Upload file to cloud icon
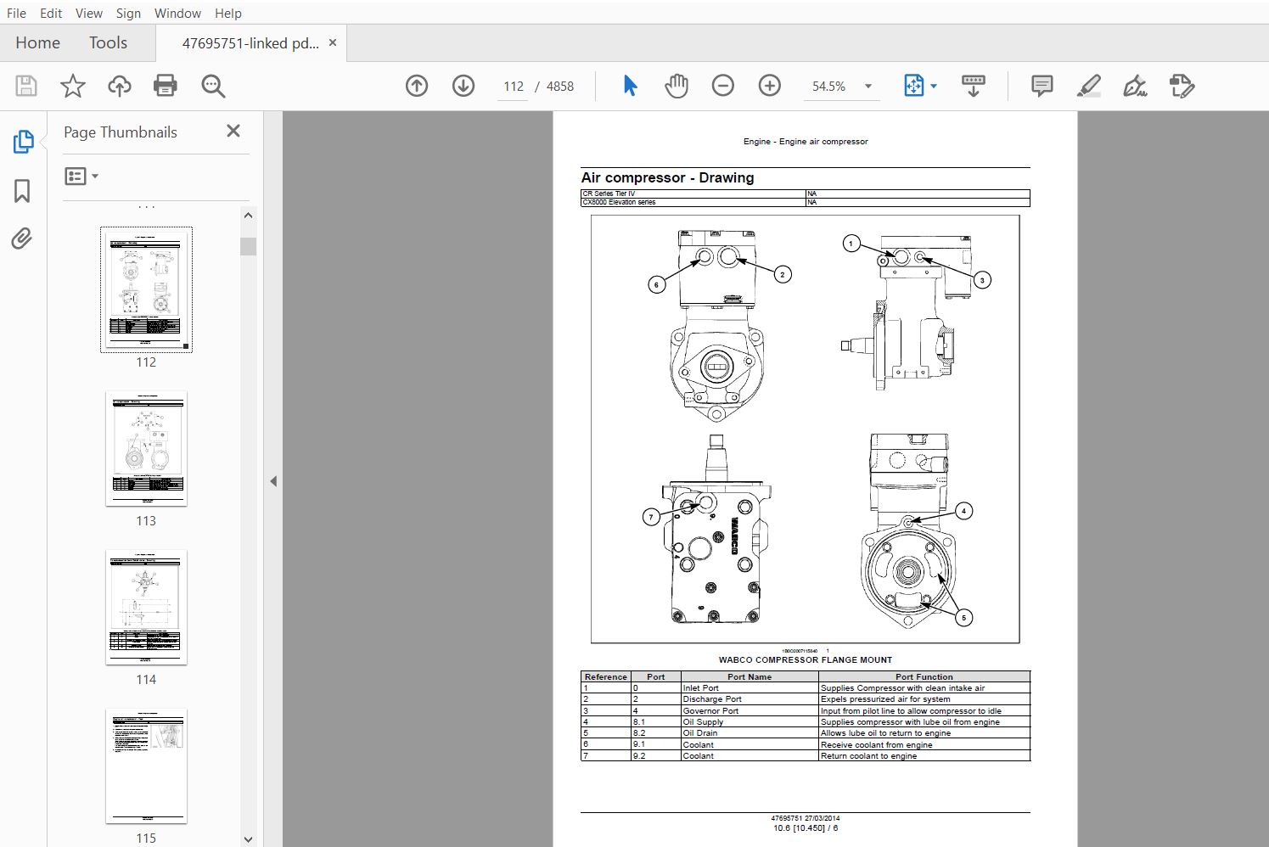1269x847 pixels. click(x=120, y=86)
